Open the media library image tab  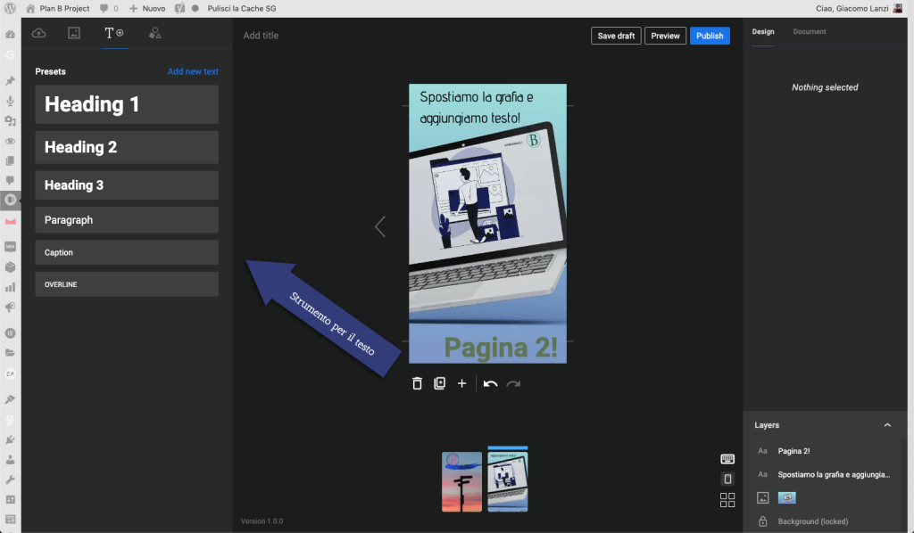[74, 33]
